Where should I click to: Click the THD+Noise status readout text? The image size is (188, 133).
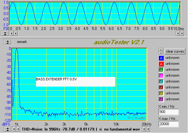click(81, 129)
